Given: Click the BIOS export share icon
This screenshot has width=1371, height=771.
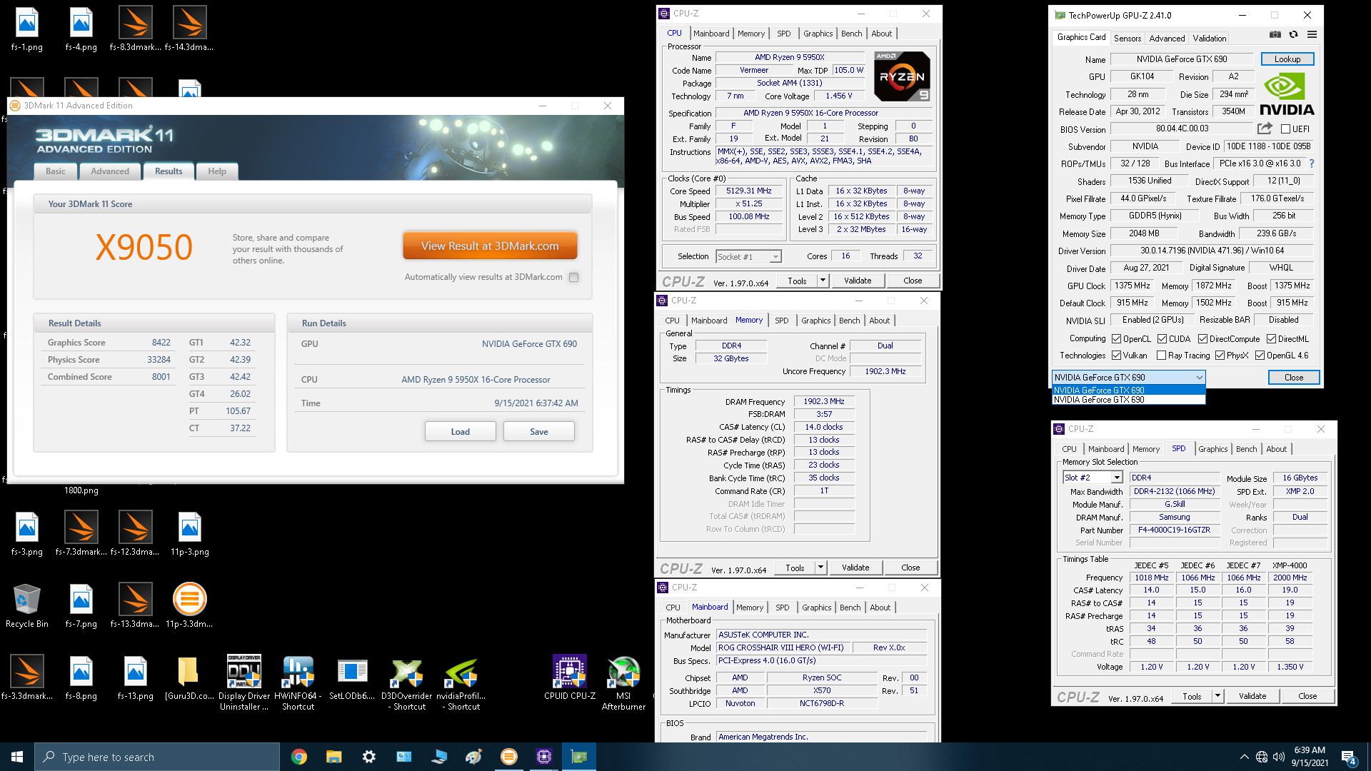Looking at the screenshot, I should (x=1265, y=128).
